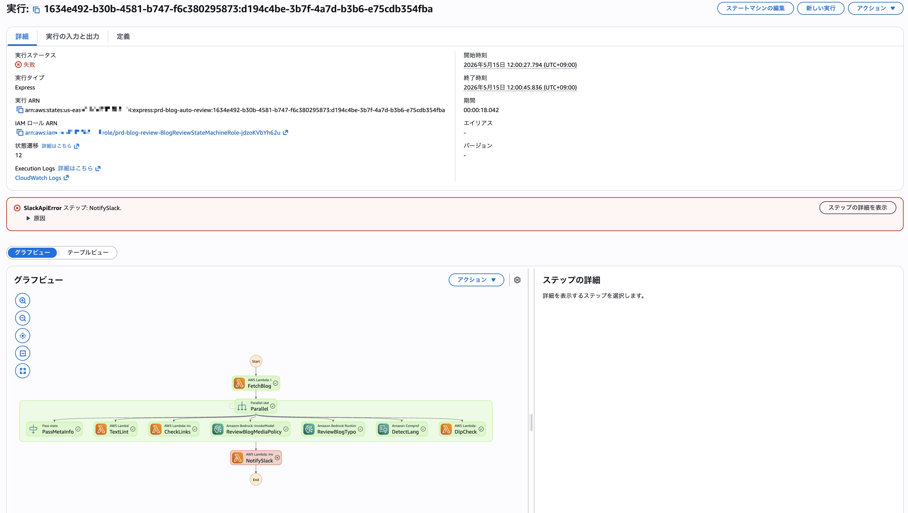This screenshot has height=513, width=908.
Task: Select the CheckLinks Lambda step
Action: 174,429
